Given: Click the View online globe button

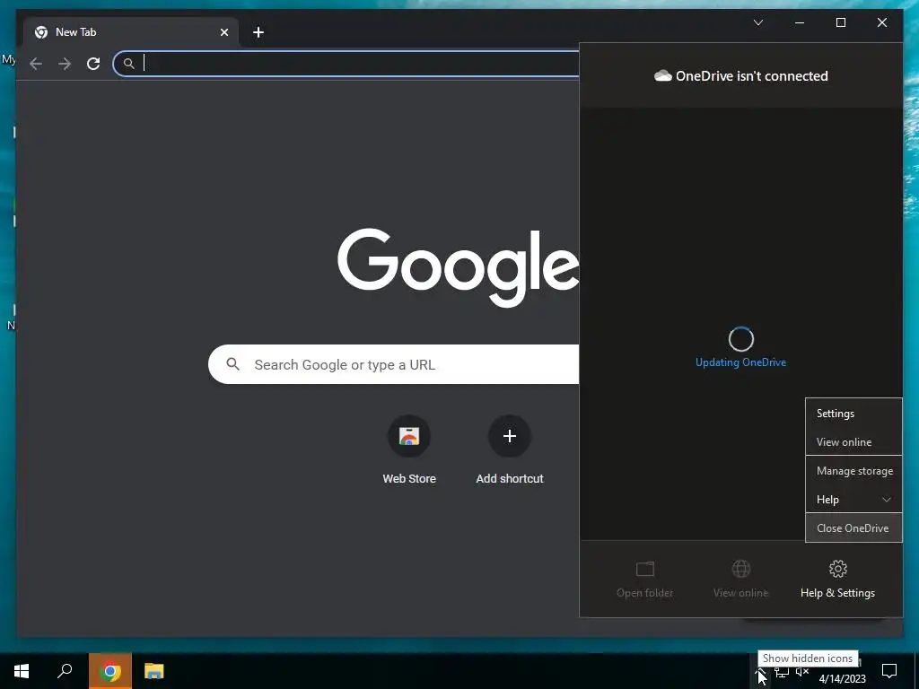Looking at the screenshot, I should pyautogui.click(x=740, y=579).
